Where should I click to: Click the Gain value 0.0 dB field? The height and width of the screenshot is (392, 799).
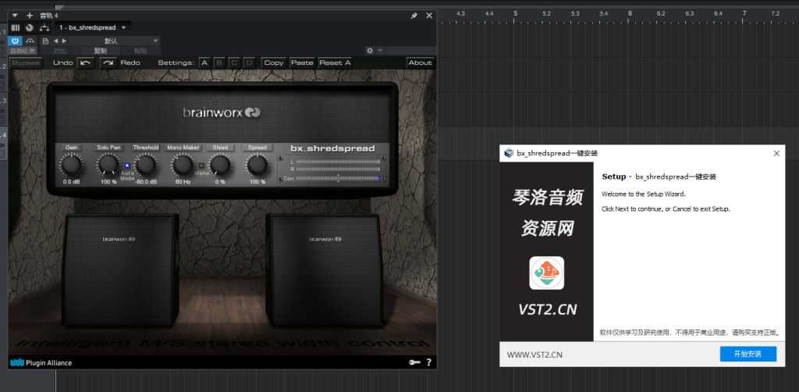coord(71,181)
